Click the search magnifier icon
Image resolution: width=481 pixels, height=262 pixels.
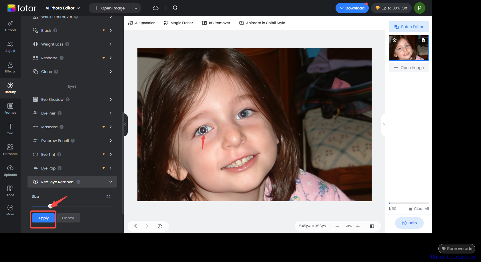[x=175, y=8]
